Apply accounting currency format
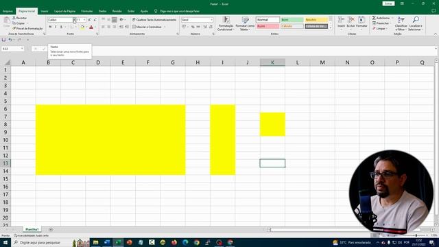Viewport: 439px width, 247px height. 184,27
